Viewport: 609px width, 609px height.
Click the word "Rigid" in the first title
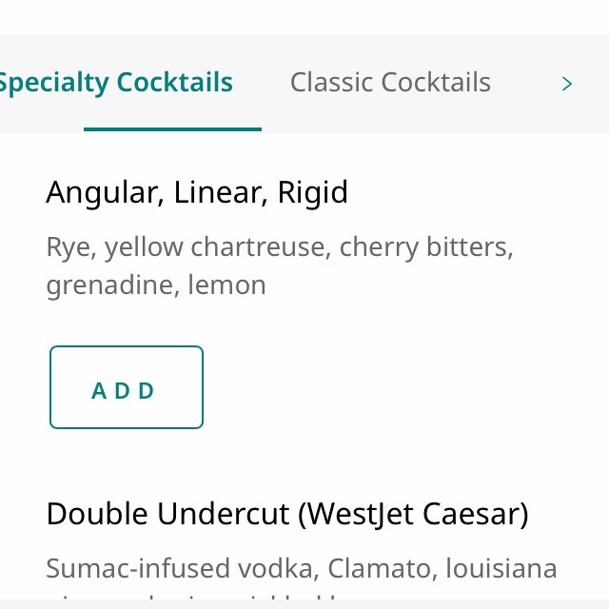312,192
